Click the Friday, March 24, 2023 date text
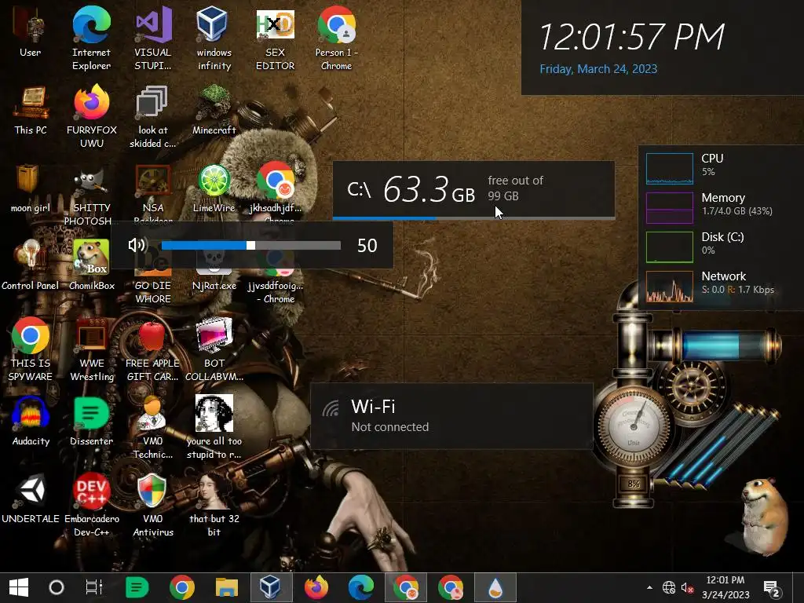 point(598,69)
